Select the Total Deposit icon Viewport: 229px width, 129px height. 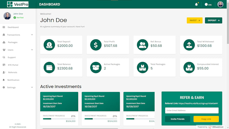[x=49, y=45]
